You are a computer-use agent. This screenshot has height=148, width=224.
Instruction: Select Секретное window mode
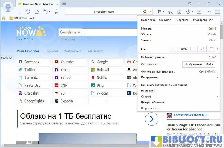182,20
